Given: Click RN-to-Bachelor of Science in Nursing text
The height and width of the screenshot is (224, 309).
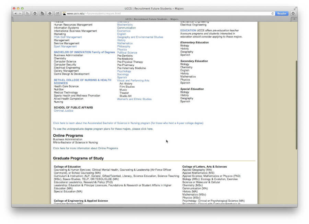Looking at the screenshot, I should coord(75,142).
